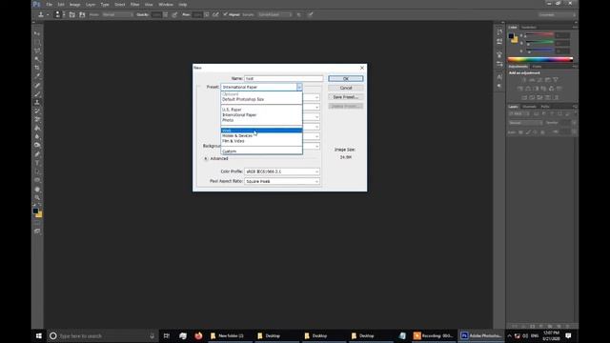610x343 pixels.
Task: Open the Window menu
Action: point(166,5)
